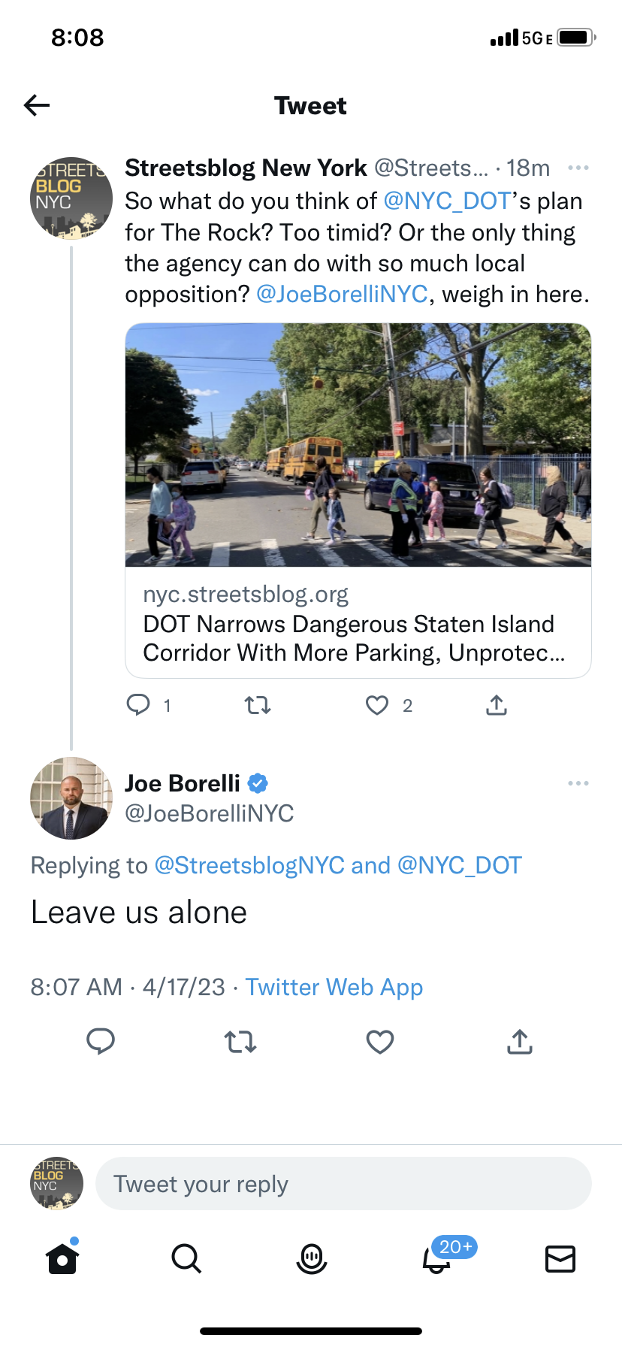Reply to Joe Borelli's tweet
Viewport: 622px width, 1347px height.
coord(101,1041)
